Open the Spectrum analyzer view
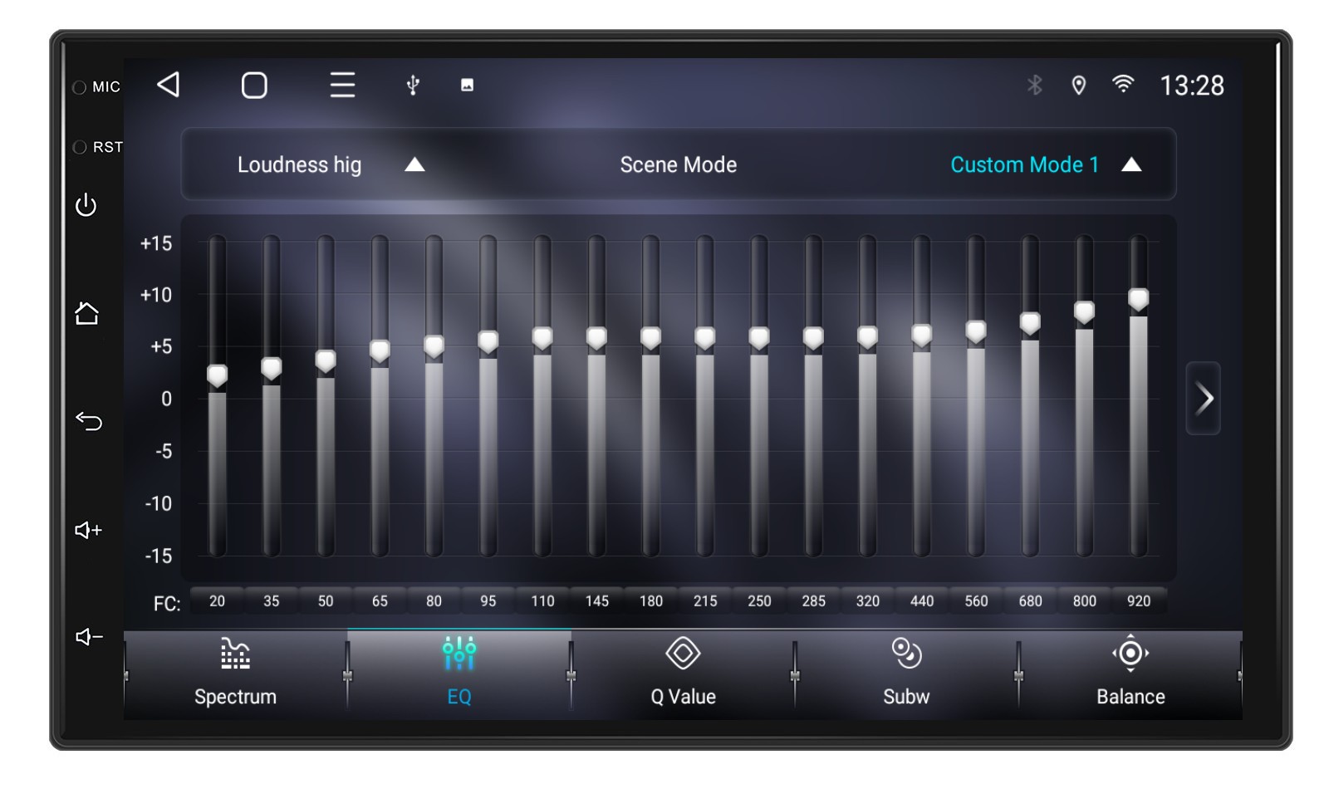The image size is (1329, 789). tap(234, 673)
